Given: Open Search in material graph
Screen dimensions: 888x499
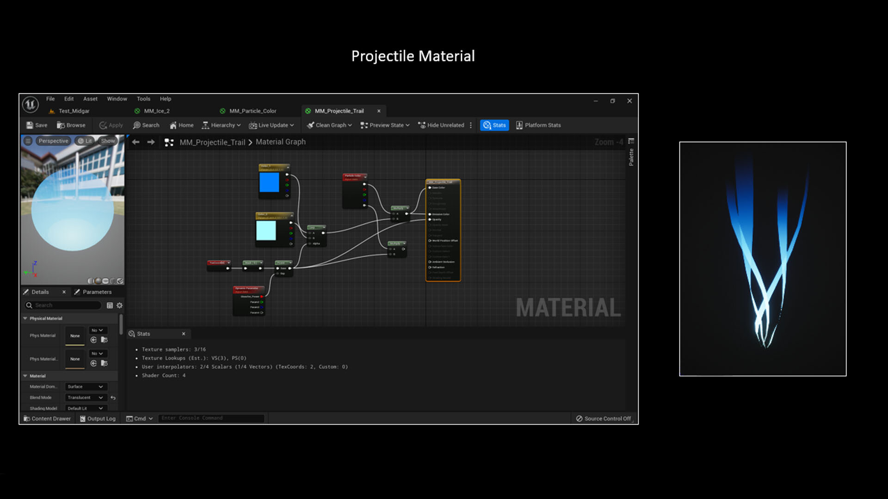Looking at the screenshot, I should [x=146, y=125].
